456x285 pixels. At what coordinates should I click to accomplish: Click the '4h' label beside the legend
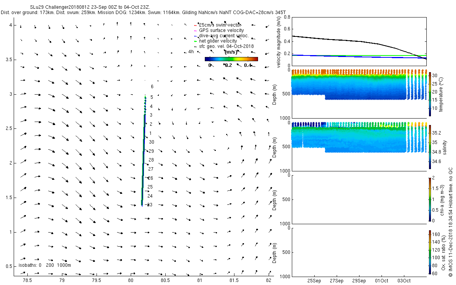click(x=191, y=51)
